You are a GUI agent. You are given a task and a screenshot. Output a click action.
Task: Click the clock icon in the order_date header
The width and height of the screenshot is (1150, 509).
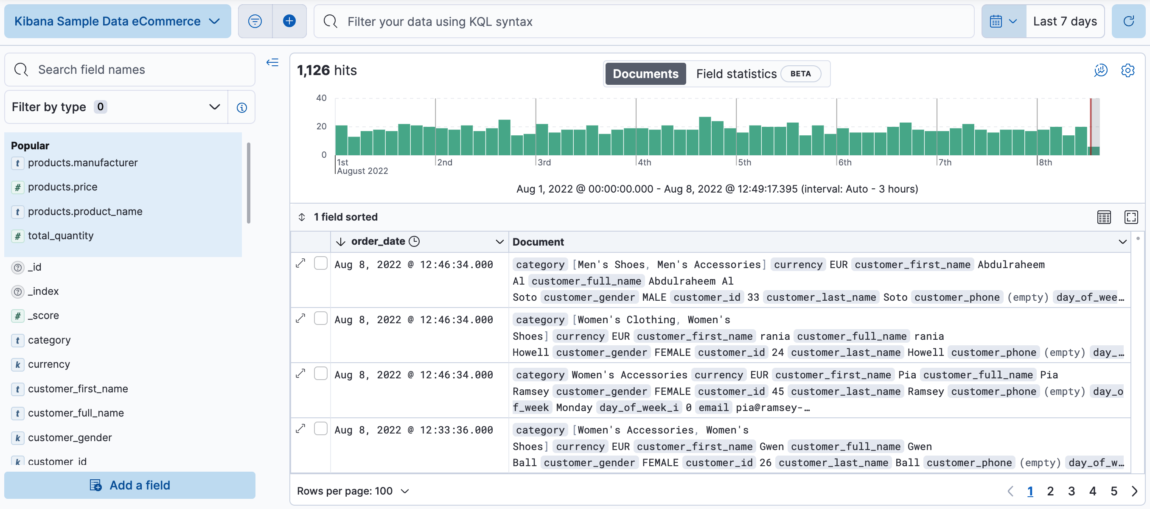pyautogui.click(x=414, y=241)
